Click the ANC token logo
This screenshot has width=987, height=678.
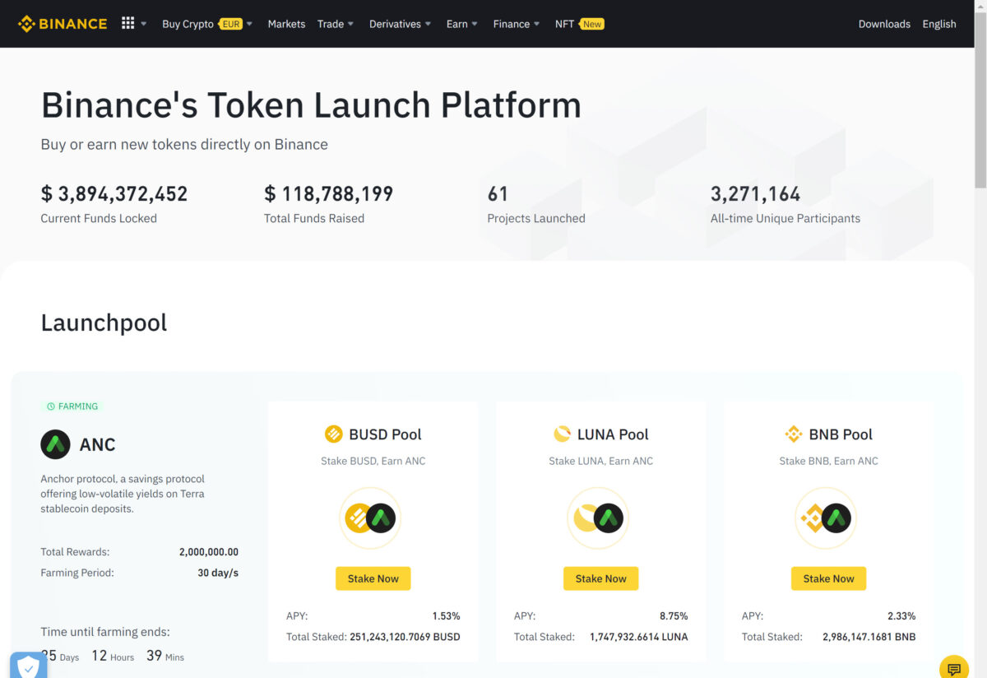[55, 444]
